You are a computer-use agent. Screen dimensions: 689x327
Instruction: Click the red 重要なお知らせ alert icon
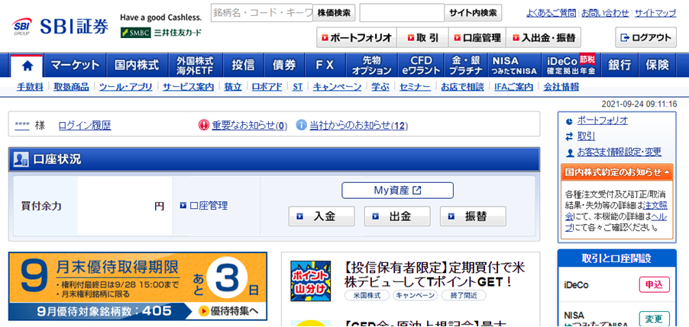coord(204,125)
